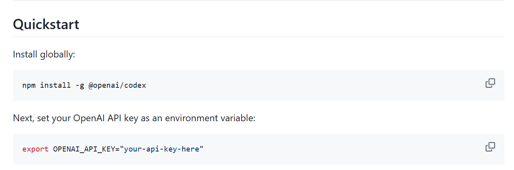The width and height of the screenshot is (514, 170).
Task: Select the "Install globally:" text line
Action: click(x=44, y=54)
